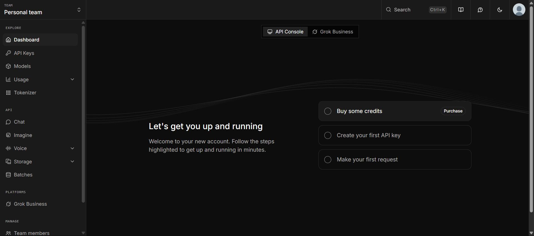Switch to the Grok Business tab
This screenshot has width=534, height=236.
333,32
